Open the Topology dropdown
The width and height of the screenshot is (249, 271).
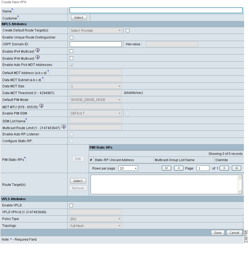[95, 226]
